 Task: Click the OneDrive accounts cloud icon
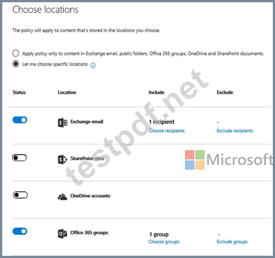62,197
